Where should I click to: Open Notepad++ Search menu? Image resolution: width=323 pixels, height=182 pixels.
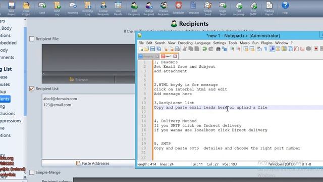(160, 43)
